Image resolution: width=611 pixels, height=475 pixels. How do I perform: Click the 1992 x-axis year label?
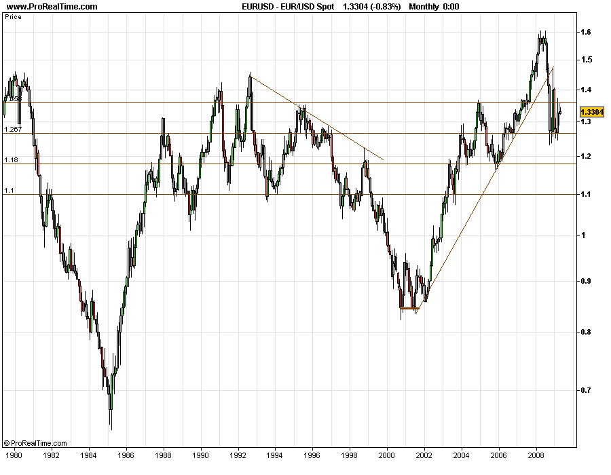(238, 455)
